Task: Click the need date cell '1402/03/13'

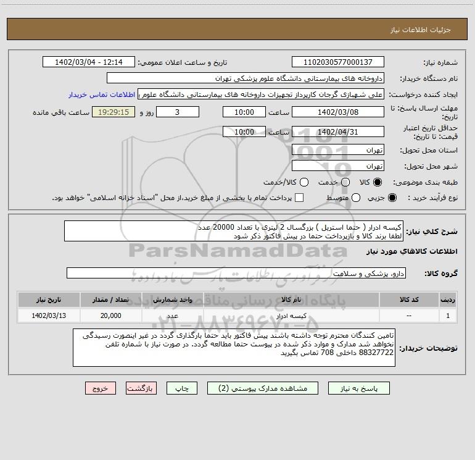Action: tap(49, 316)
